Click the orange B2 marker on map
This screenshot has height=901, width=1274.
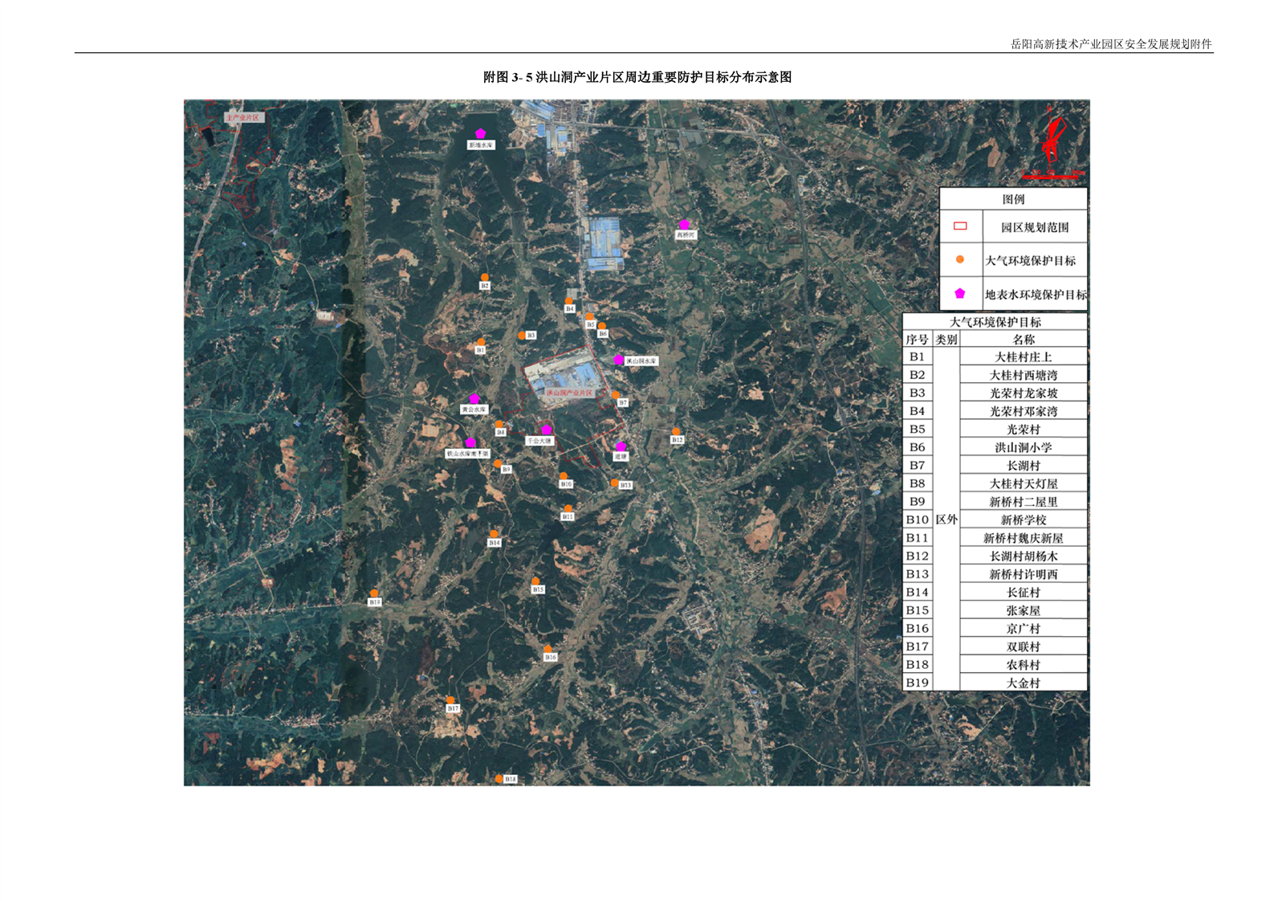[484, 277]
